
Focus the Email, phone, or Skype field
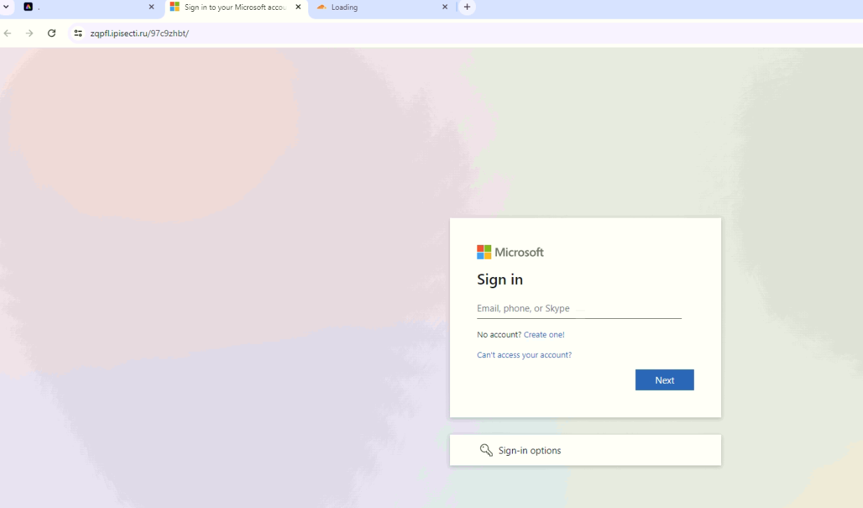579,308
